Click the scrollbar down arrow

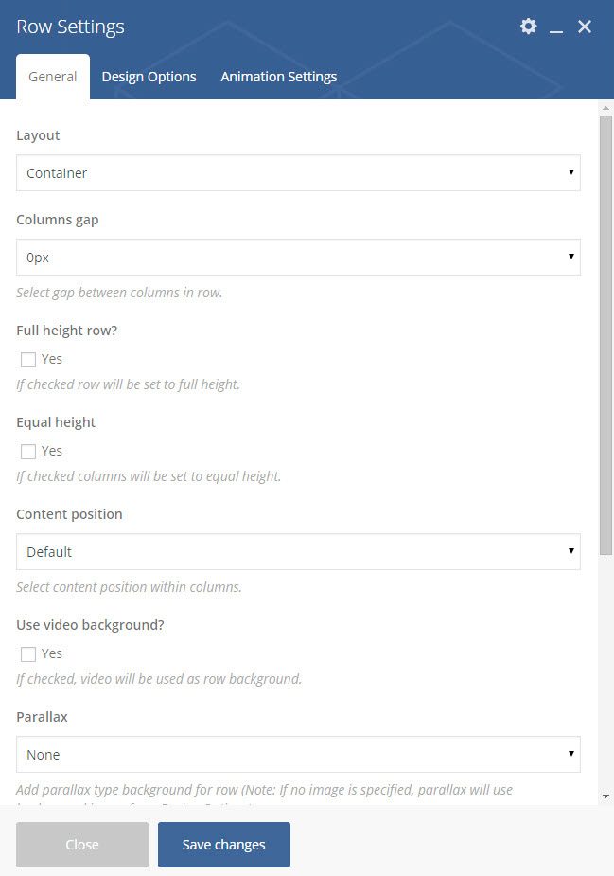pyautogui.click(x=605, y=797)
